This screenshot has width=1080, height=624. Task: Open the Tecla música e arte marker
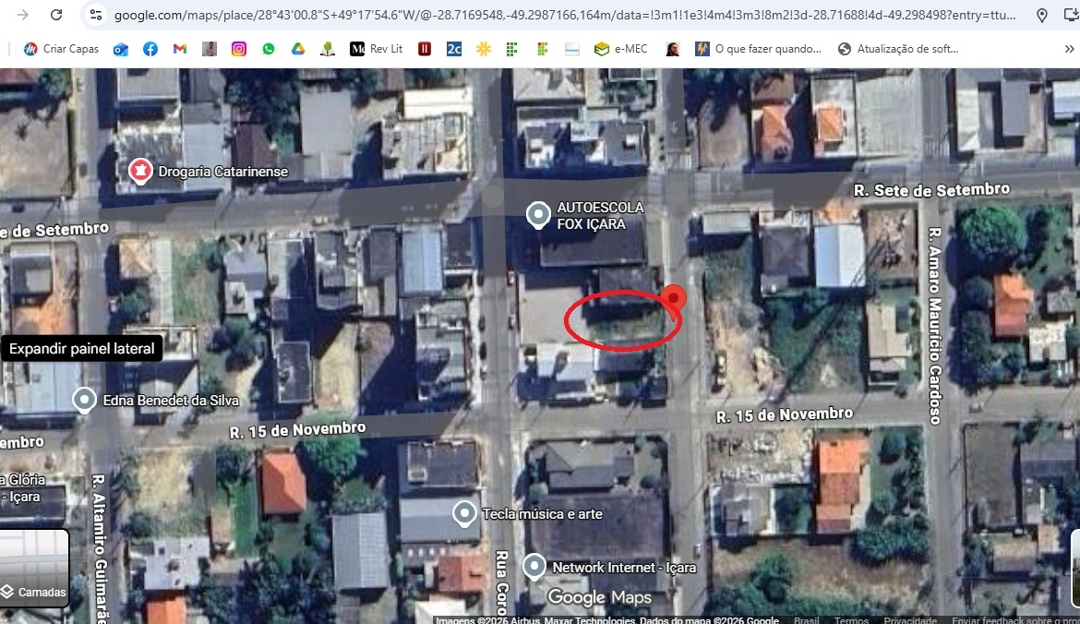(464, 513)
